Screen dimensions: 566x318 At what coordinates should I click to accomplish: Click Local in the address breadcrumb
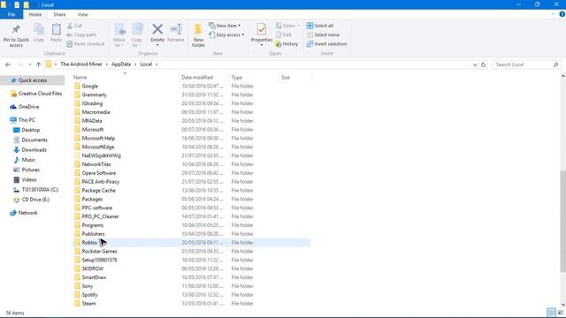click(x=146, y=64)
